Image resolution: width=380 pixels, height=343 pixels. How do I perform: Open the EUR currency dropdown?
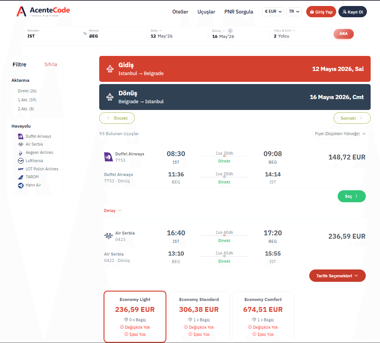tap(273, 11)
